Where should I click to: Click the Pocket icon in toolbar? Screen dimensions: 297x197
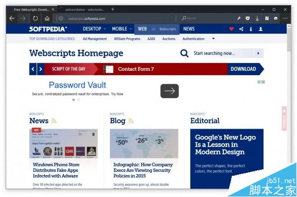point(247,18)
